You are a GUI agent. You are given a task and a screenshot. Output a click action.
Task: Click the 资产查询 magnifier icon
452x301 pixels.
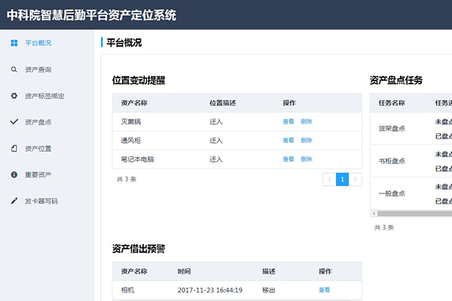click(14, 69)
